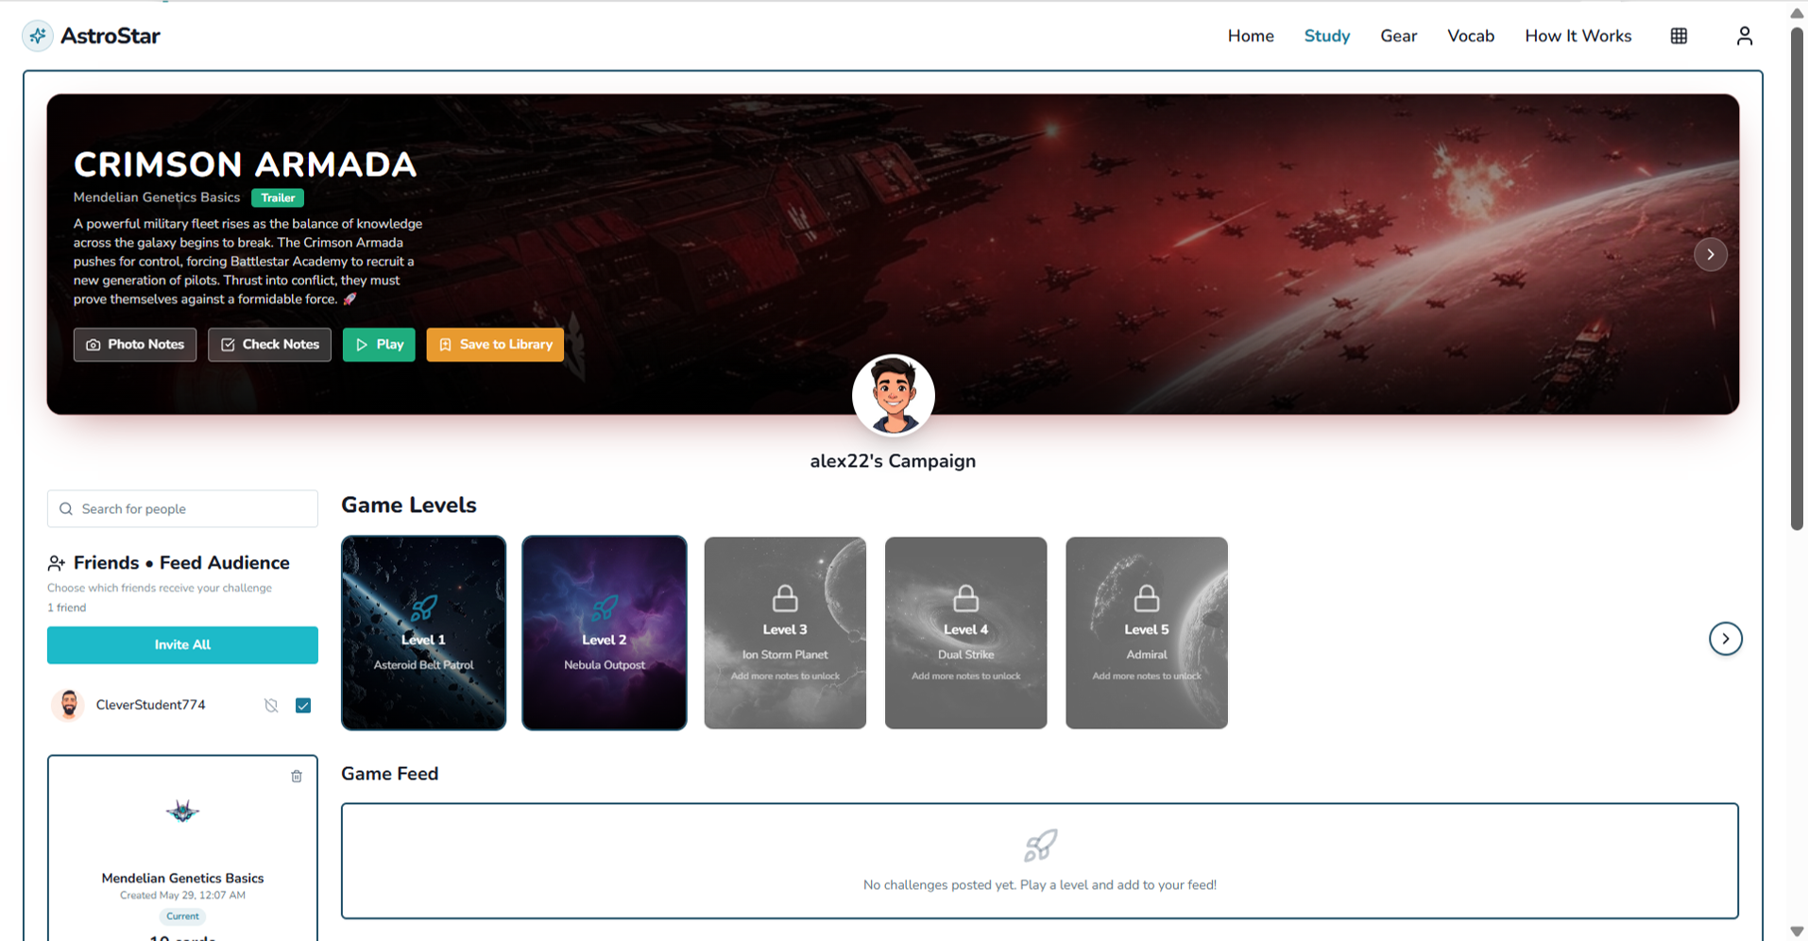Viewport: 1808px width, 941px height.
Task: Click the page vertical scrollbar
Action: pyautogui.click(x=1797, y=279)
